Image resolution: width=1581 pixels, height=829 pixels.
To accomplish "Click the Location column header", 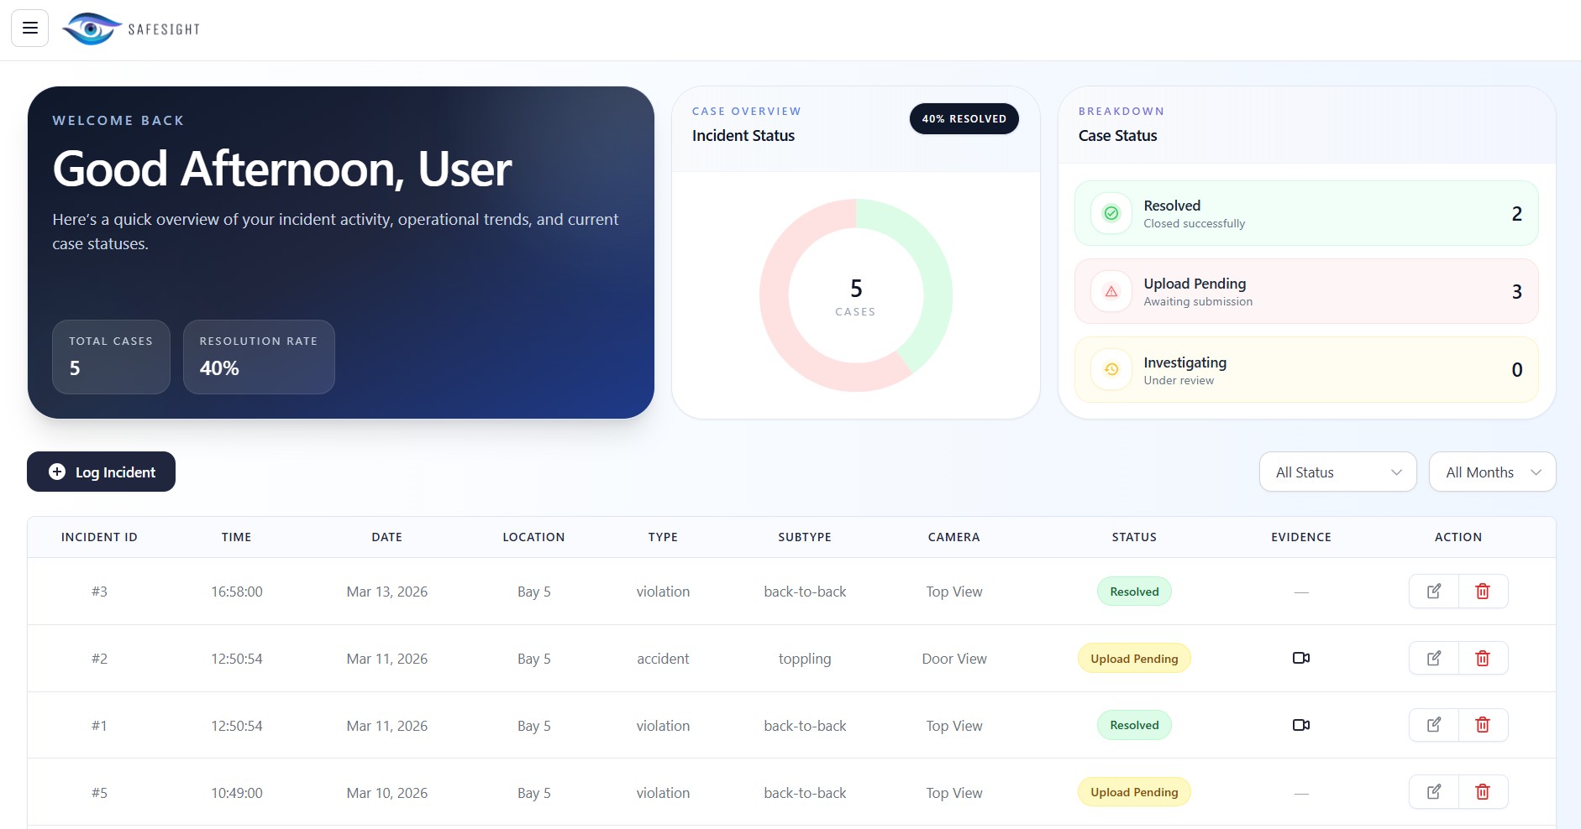I will coord(534,537).
